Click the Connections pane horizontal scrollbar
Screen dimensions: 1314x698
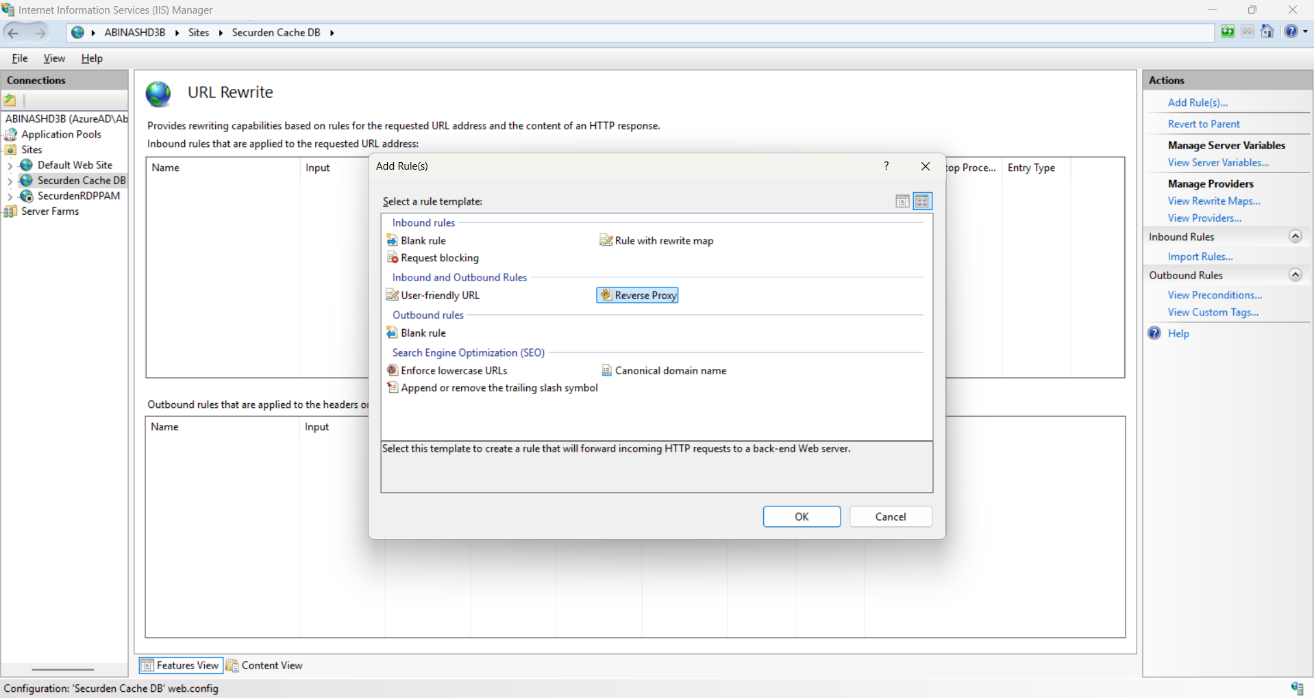click(62, 669)
